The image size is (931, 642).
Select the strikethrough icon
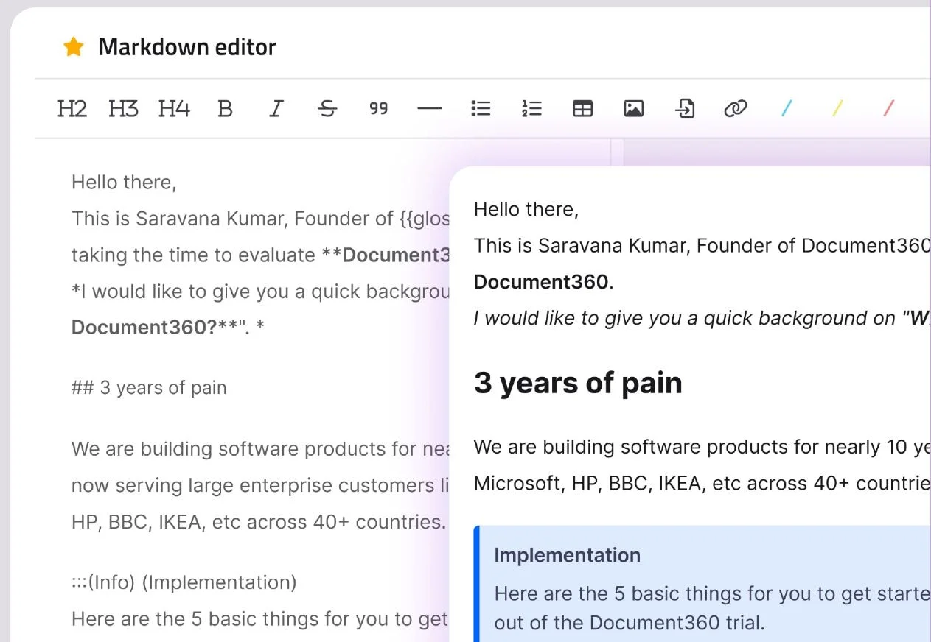point(327,108)
